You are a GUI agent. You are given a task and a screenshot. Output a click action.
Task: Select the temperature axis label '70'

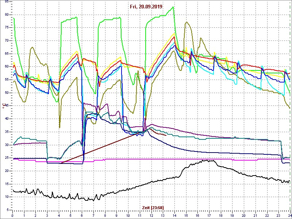point(6,41)
